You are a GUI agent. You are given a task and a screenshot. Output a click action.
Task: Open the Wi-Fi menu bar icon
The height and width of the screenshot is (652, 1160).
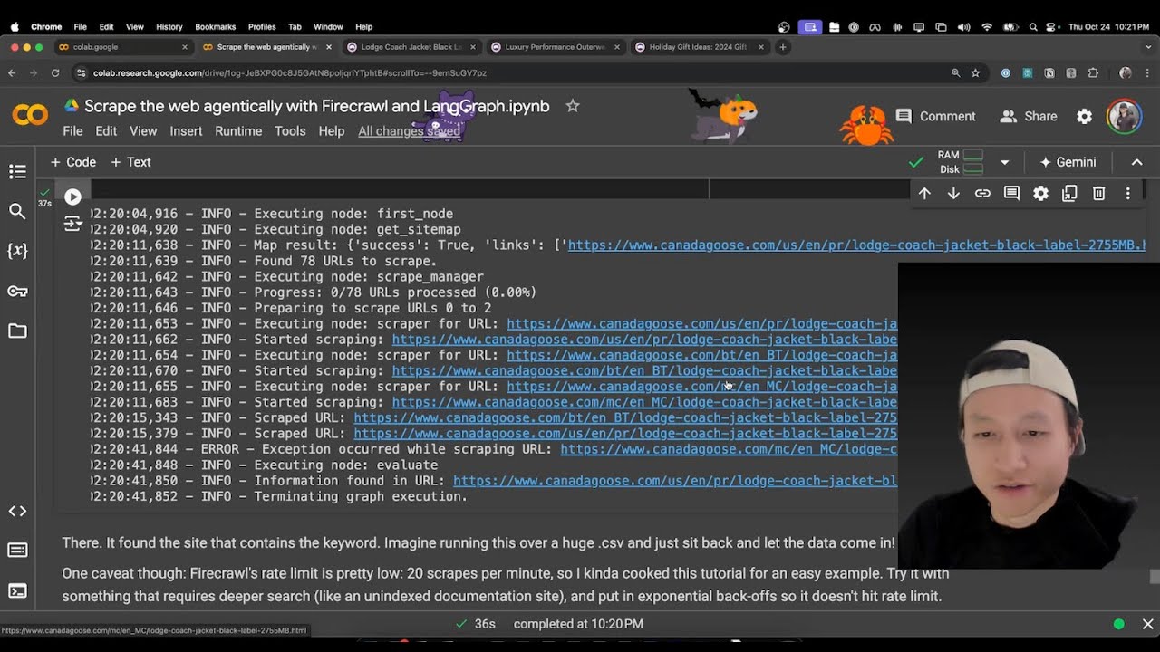pyautogui.click(x=987, y=27)
